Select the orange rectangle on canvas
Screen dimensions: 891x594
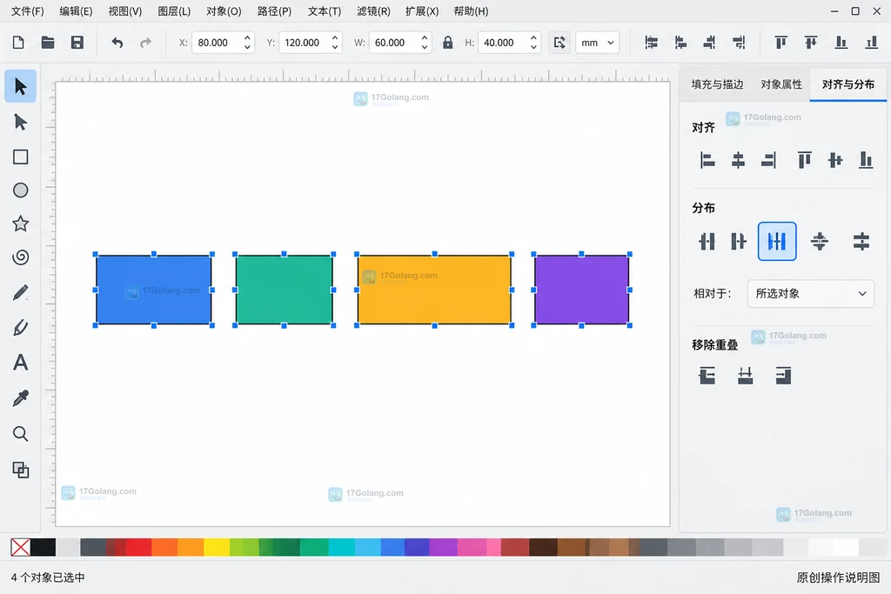click(x=434, y=290)
